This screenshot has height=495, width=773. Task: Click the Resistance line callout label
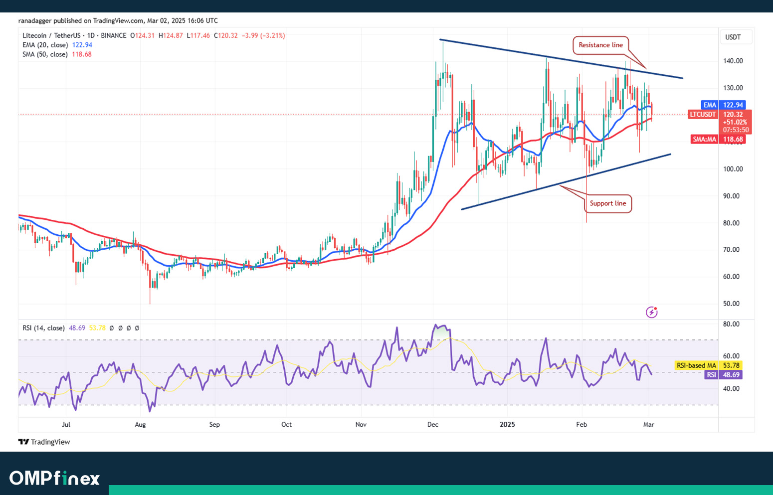[600, 45]
